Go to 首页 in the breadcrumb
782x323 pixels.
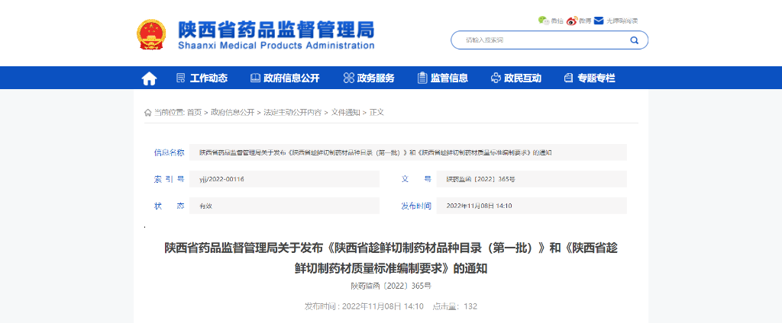pos(194,112)
